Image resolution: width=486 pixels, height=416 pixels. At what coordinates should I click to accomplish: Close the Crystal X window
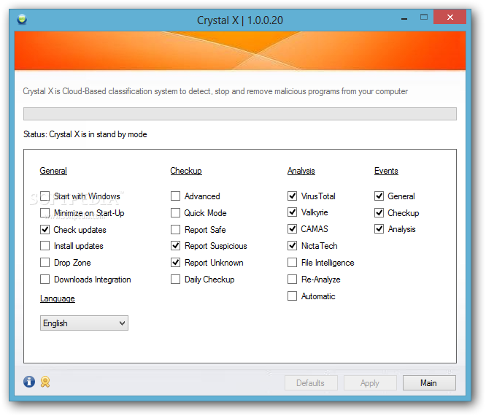(x=450, y=17)
